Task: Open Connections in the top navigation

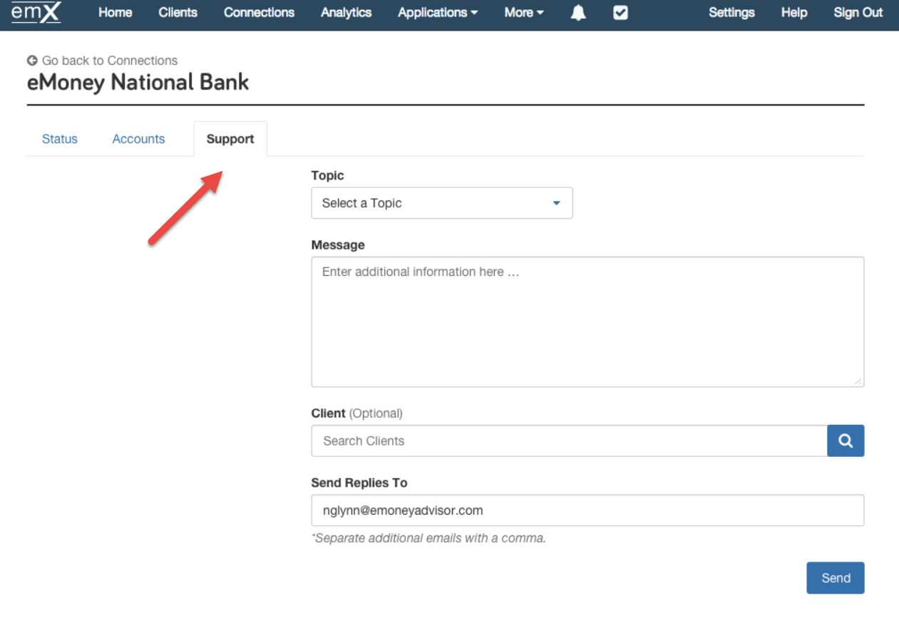Action: click(x=259, y=12)
